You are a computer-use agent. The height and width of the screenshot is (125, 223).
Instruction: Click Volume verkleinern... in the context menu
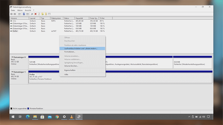point(82,59)
